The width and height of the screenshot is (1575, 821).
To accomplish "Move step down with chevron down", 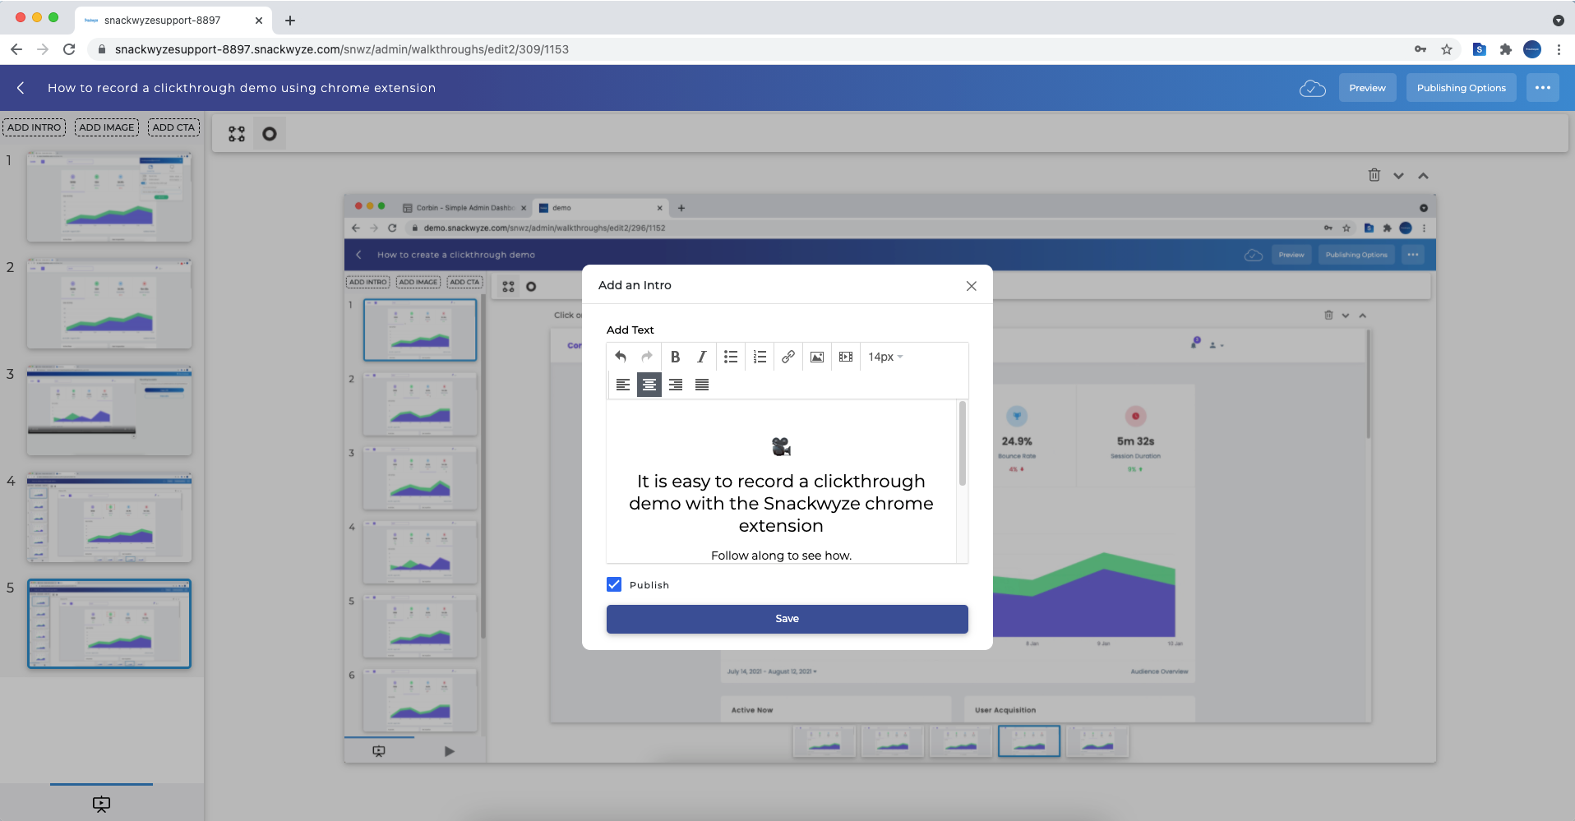I will pos(1398,176).
